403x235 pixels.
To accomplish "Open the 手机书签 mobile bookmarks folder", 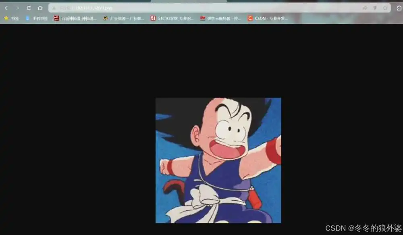I will click(x=37, y=18).
